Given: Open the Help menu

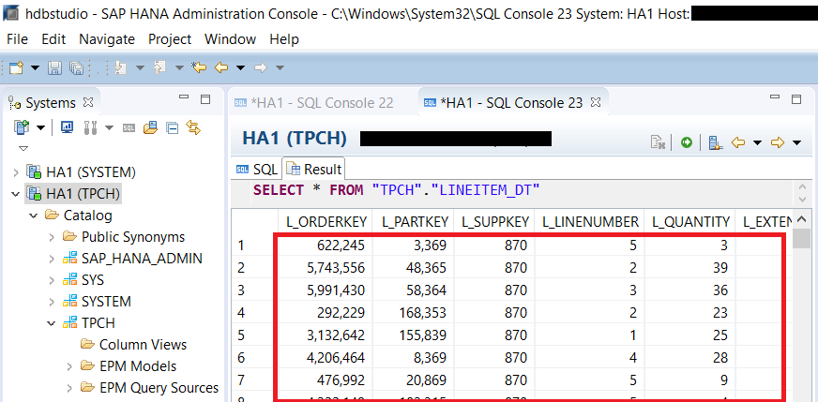Looking at the screenshot, I should (x=284, y=39).
